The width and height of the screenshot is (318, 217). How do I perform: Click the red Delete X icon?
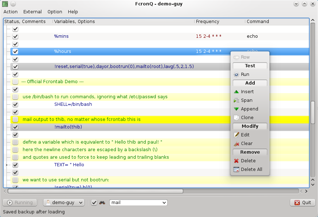(236, 161)
